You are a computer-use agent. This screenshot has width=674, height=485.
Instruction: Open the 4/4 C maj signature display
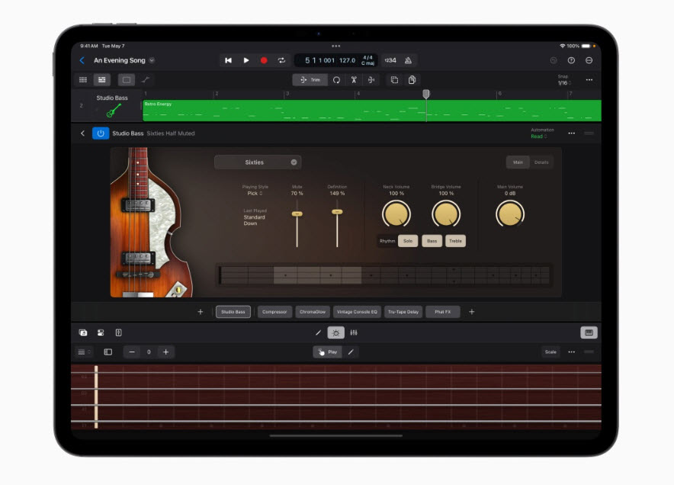coord(367,61)
